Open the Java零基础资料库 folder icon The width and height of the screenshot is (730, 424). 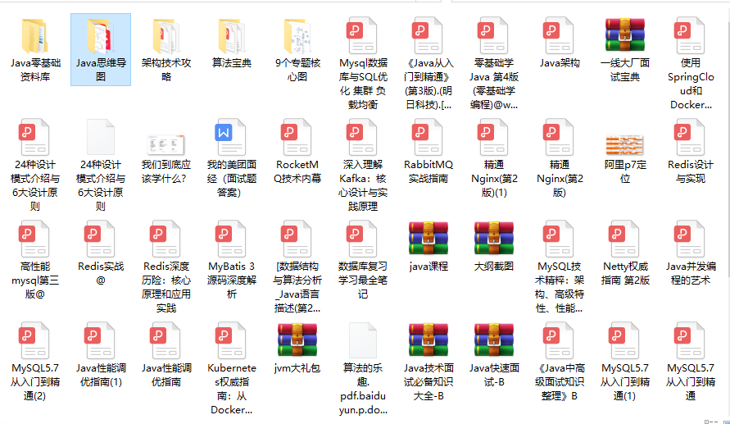(35, 35)
